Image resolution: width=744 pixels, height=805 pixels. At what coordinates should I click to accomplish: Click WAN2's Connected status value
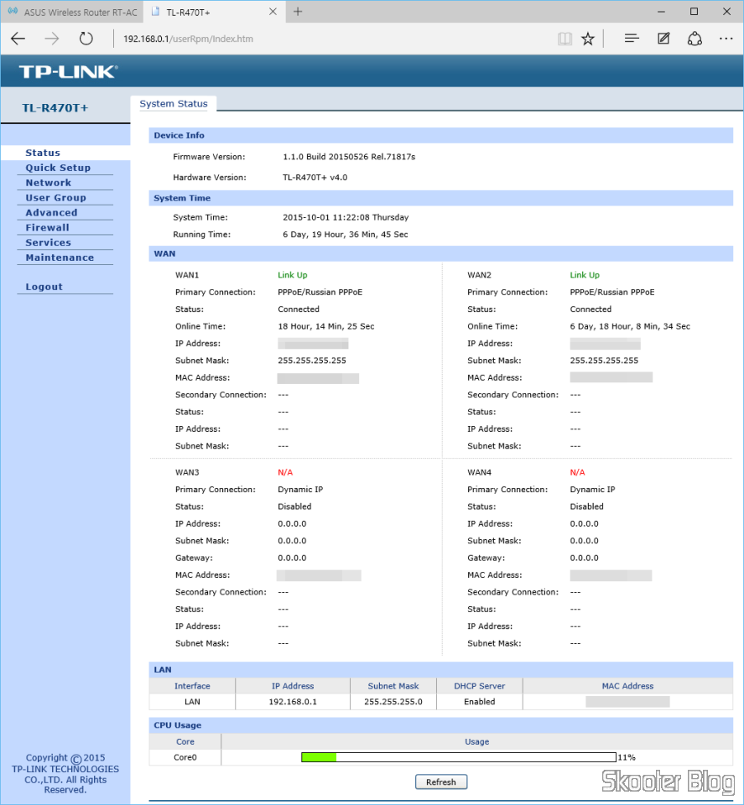pos(591,309)
